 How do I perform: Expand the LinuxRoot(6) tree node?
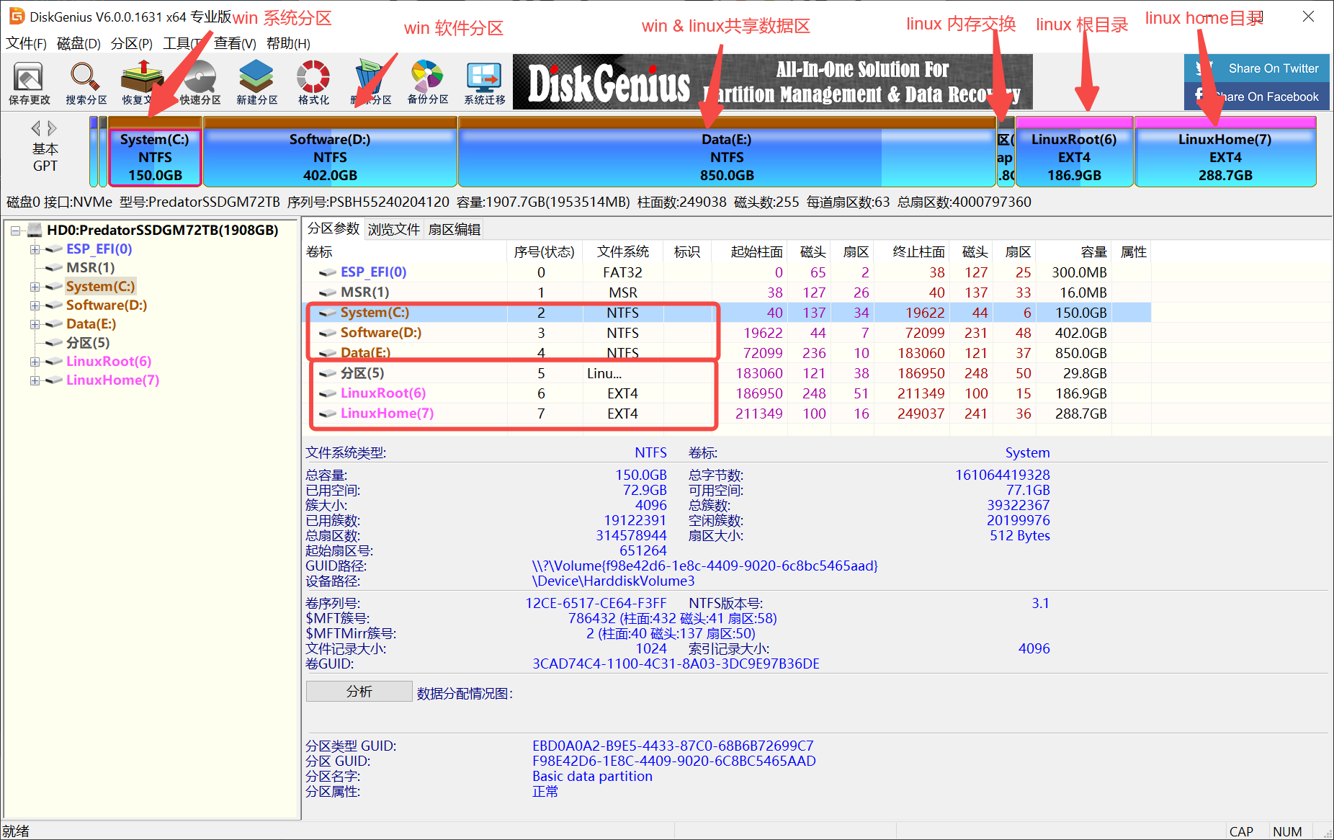coord(35,362)
